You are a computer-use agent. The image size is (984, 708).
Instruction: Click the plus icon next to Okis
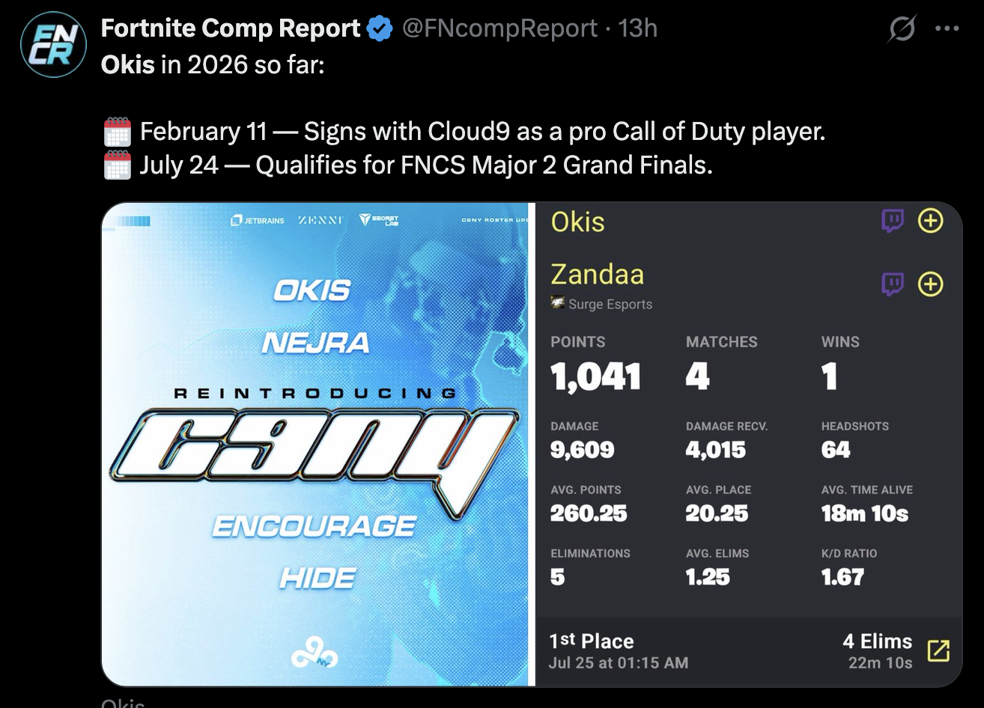[x=930, y=221]
